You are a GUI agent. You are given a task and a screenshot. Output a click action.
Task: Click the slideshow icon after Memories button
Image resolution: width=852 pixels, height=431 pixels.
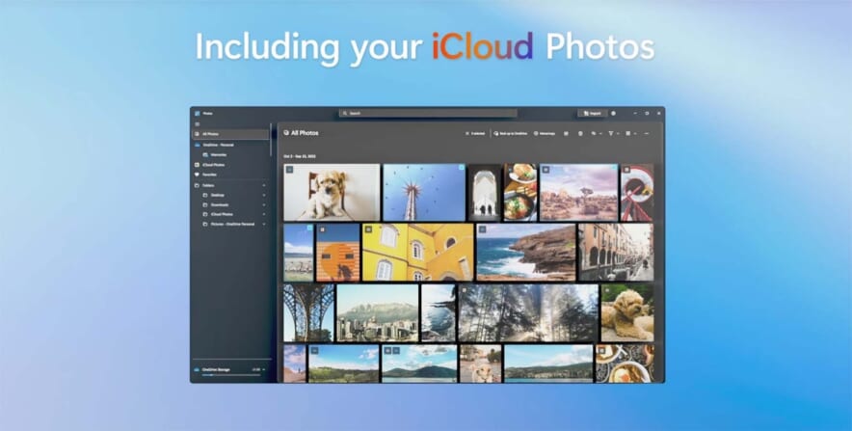[x=566, y=133]
